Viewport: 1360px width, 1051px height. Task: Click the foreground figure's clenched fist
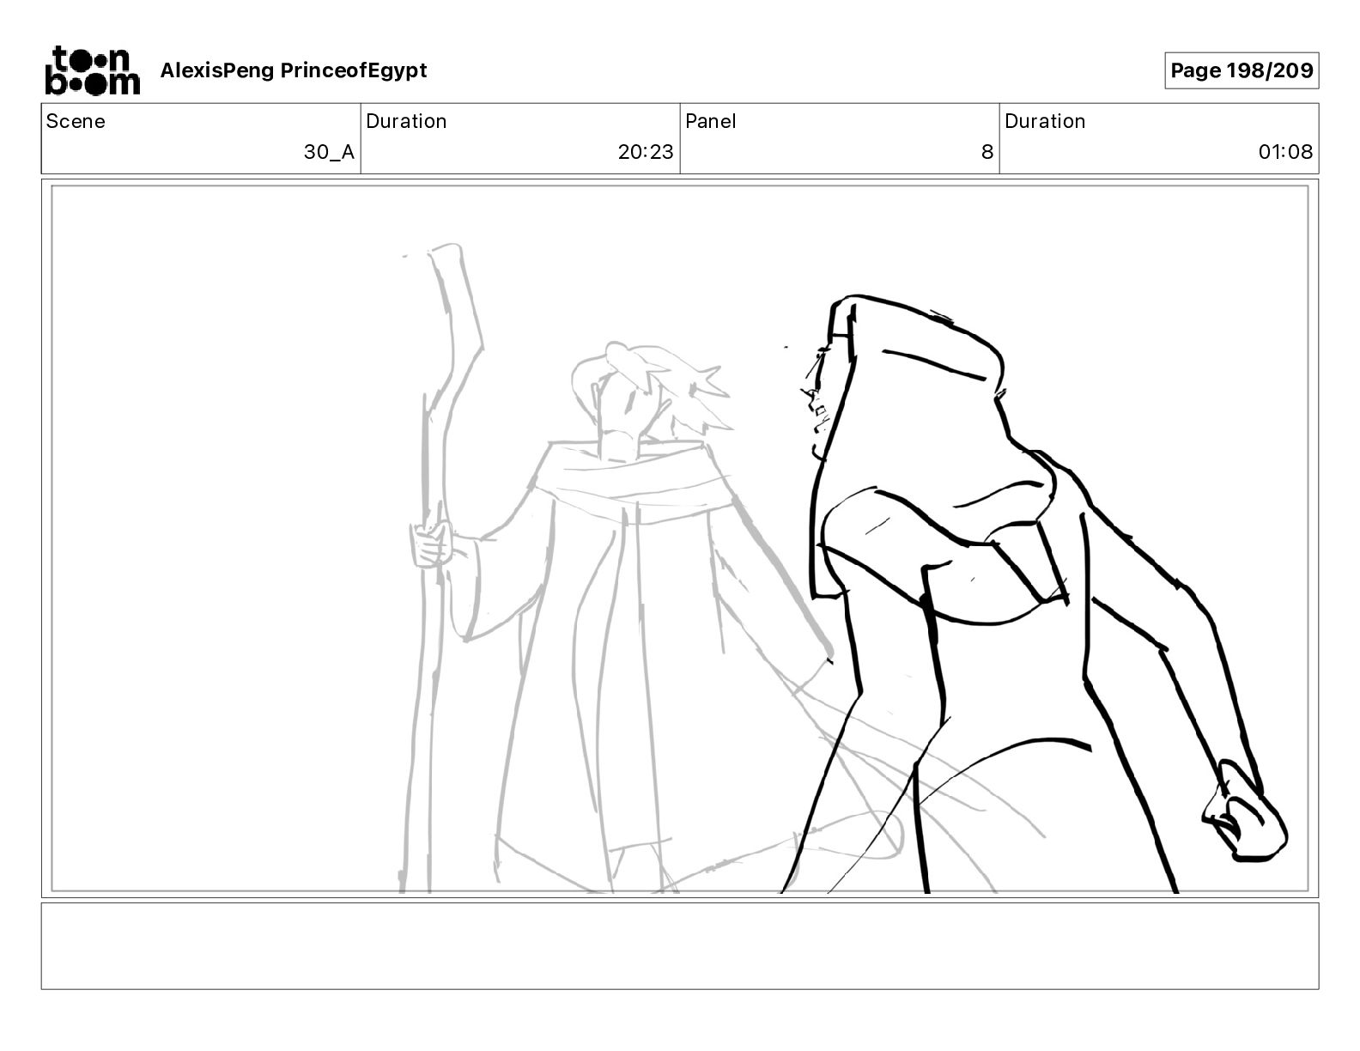[x=1243, y=812]
